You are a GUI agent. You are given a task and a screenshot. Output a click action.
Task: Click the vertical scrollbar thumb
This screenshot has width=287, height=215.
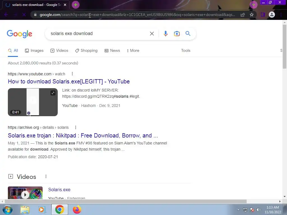(284, 46)
